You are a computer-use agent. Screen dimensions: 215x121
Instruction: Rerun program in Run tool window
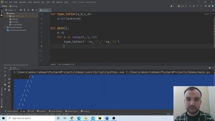[5, 72]
